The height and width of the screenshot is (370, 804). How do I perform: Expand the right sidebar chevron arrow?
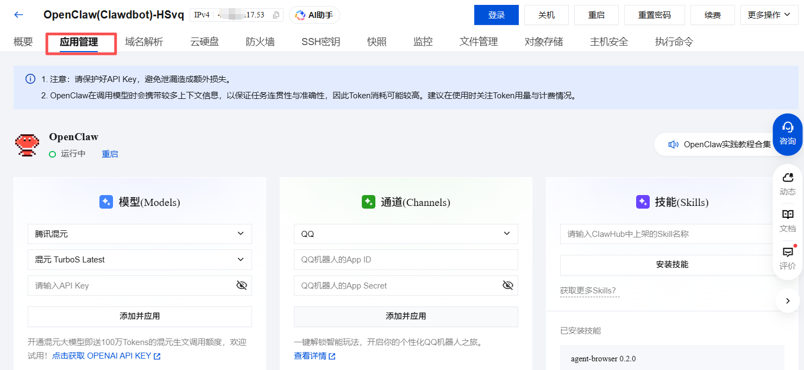click(788, 300)
